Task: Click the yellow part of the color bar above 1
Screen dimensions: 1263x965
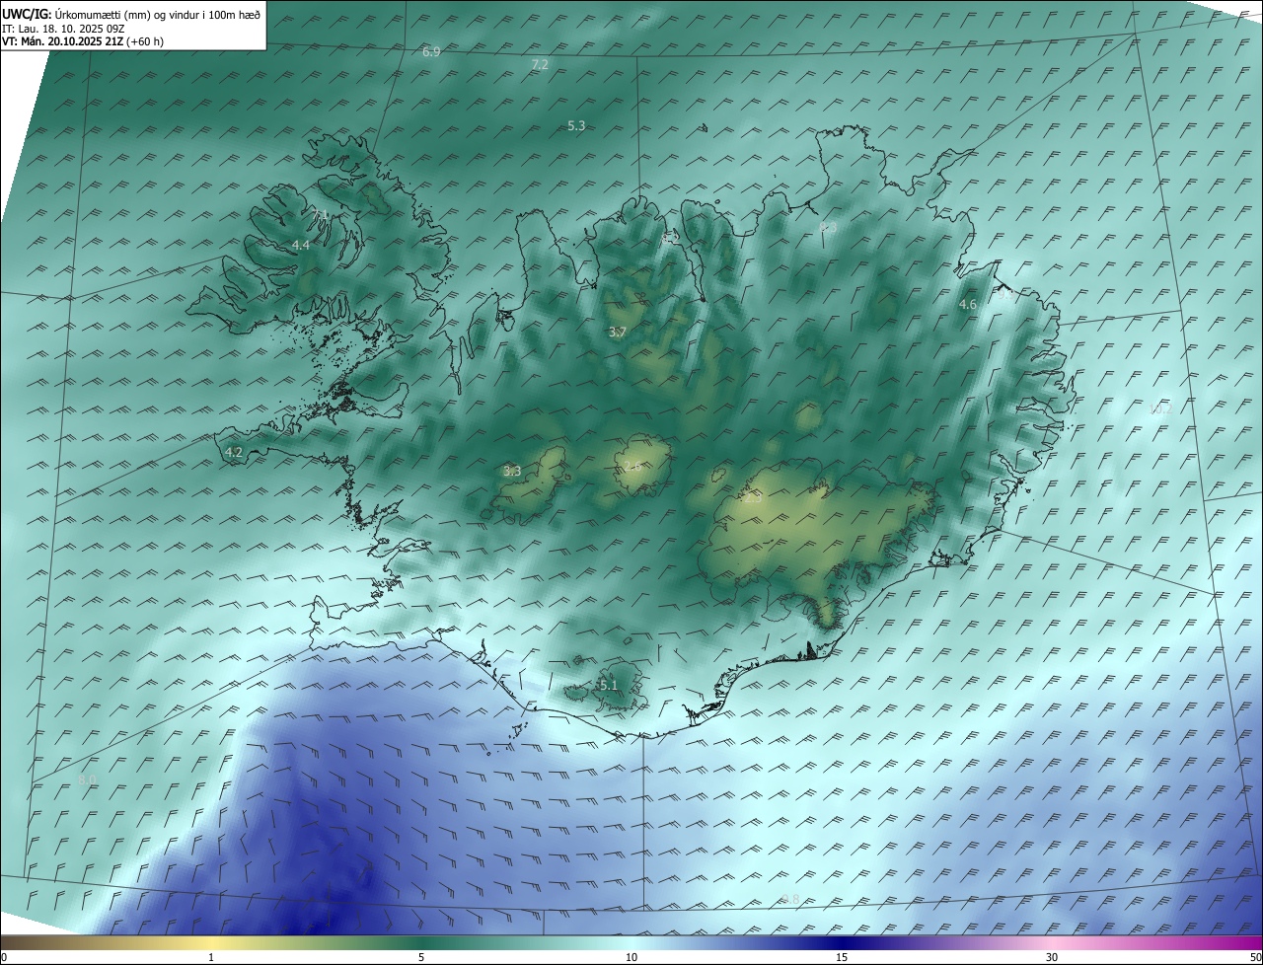Action: coord(211,942)
